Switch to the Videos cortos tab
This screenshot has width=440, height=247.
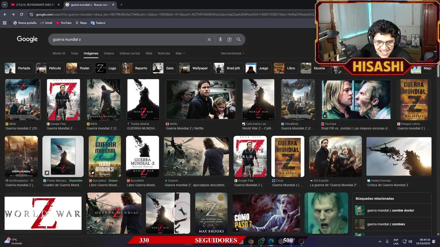tap(130, 53)
